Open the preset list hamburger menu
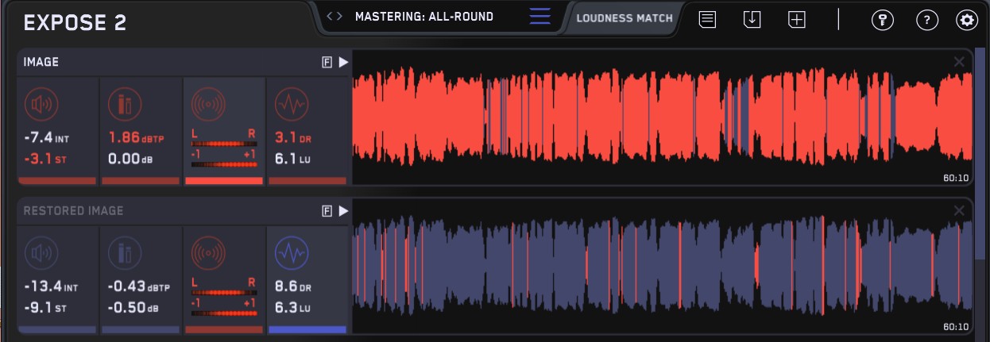The width and height of the screenshot is (990, 342). point(540,17)
